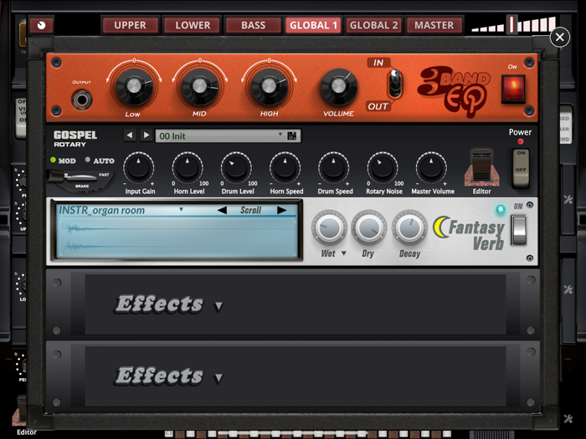This screenshot has width=586, height=439.
Task: Go to next Gospel Rotary preset
Action: click(x=146, y=135)
